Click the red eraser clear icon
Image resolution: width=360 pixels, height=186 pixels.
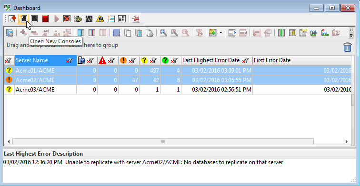click(12, 19)
